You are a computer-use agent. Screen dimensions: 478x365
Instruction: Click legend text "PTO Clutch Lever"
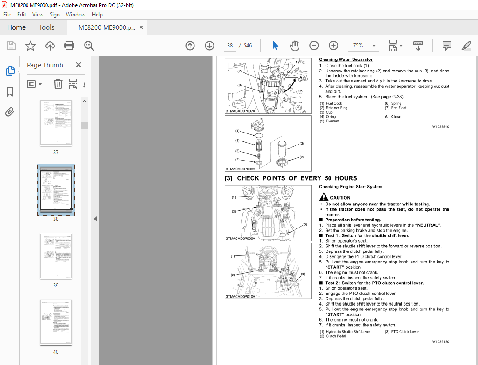click(405, 332)
